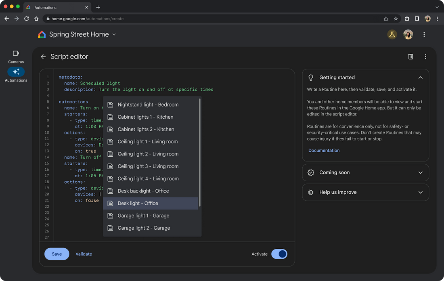Select the Automations sparkle icon

pos(16,72)
